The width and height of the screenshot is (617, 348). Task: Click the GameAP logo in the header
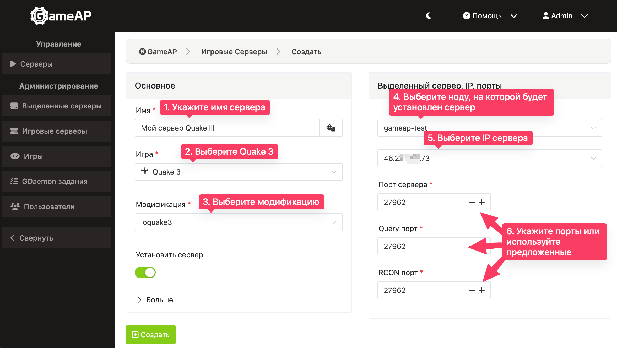[61, 16]
